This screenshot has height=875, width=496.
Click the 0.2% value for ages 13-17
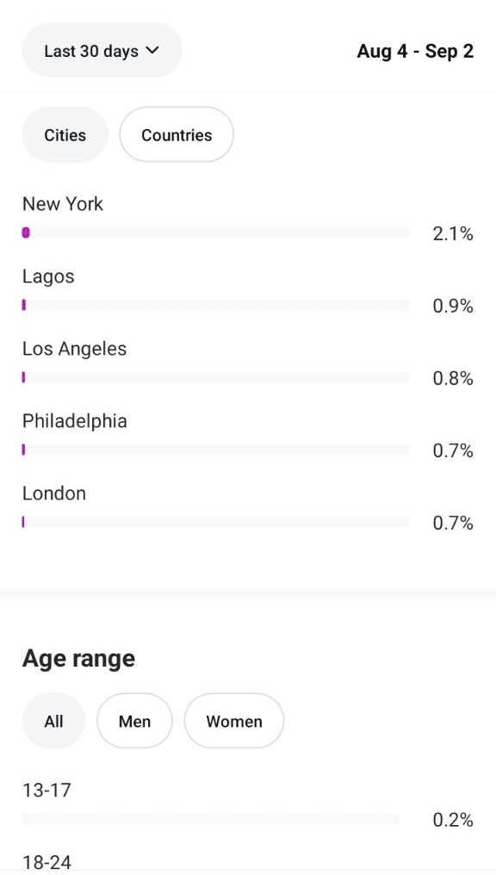coord(453,820)
